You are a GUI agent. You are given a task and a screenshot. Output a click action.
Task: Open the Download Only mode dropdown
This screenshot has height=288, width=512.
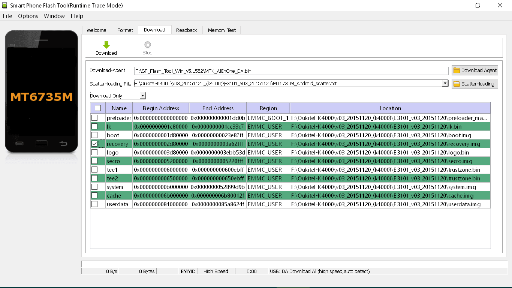point(118,96)
